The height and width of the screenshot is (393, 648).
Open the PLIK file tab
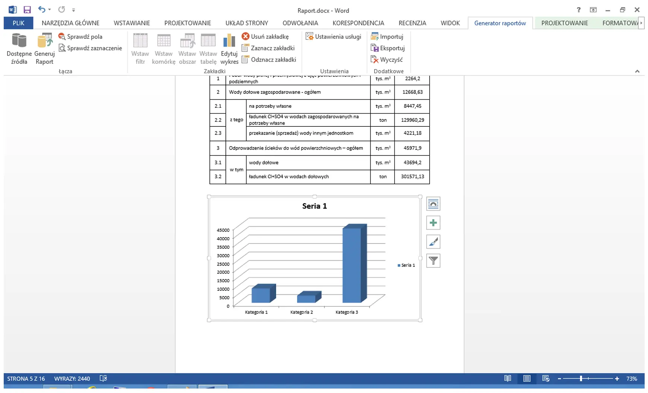click(18, 23)
